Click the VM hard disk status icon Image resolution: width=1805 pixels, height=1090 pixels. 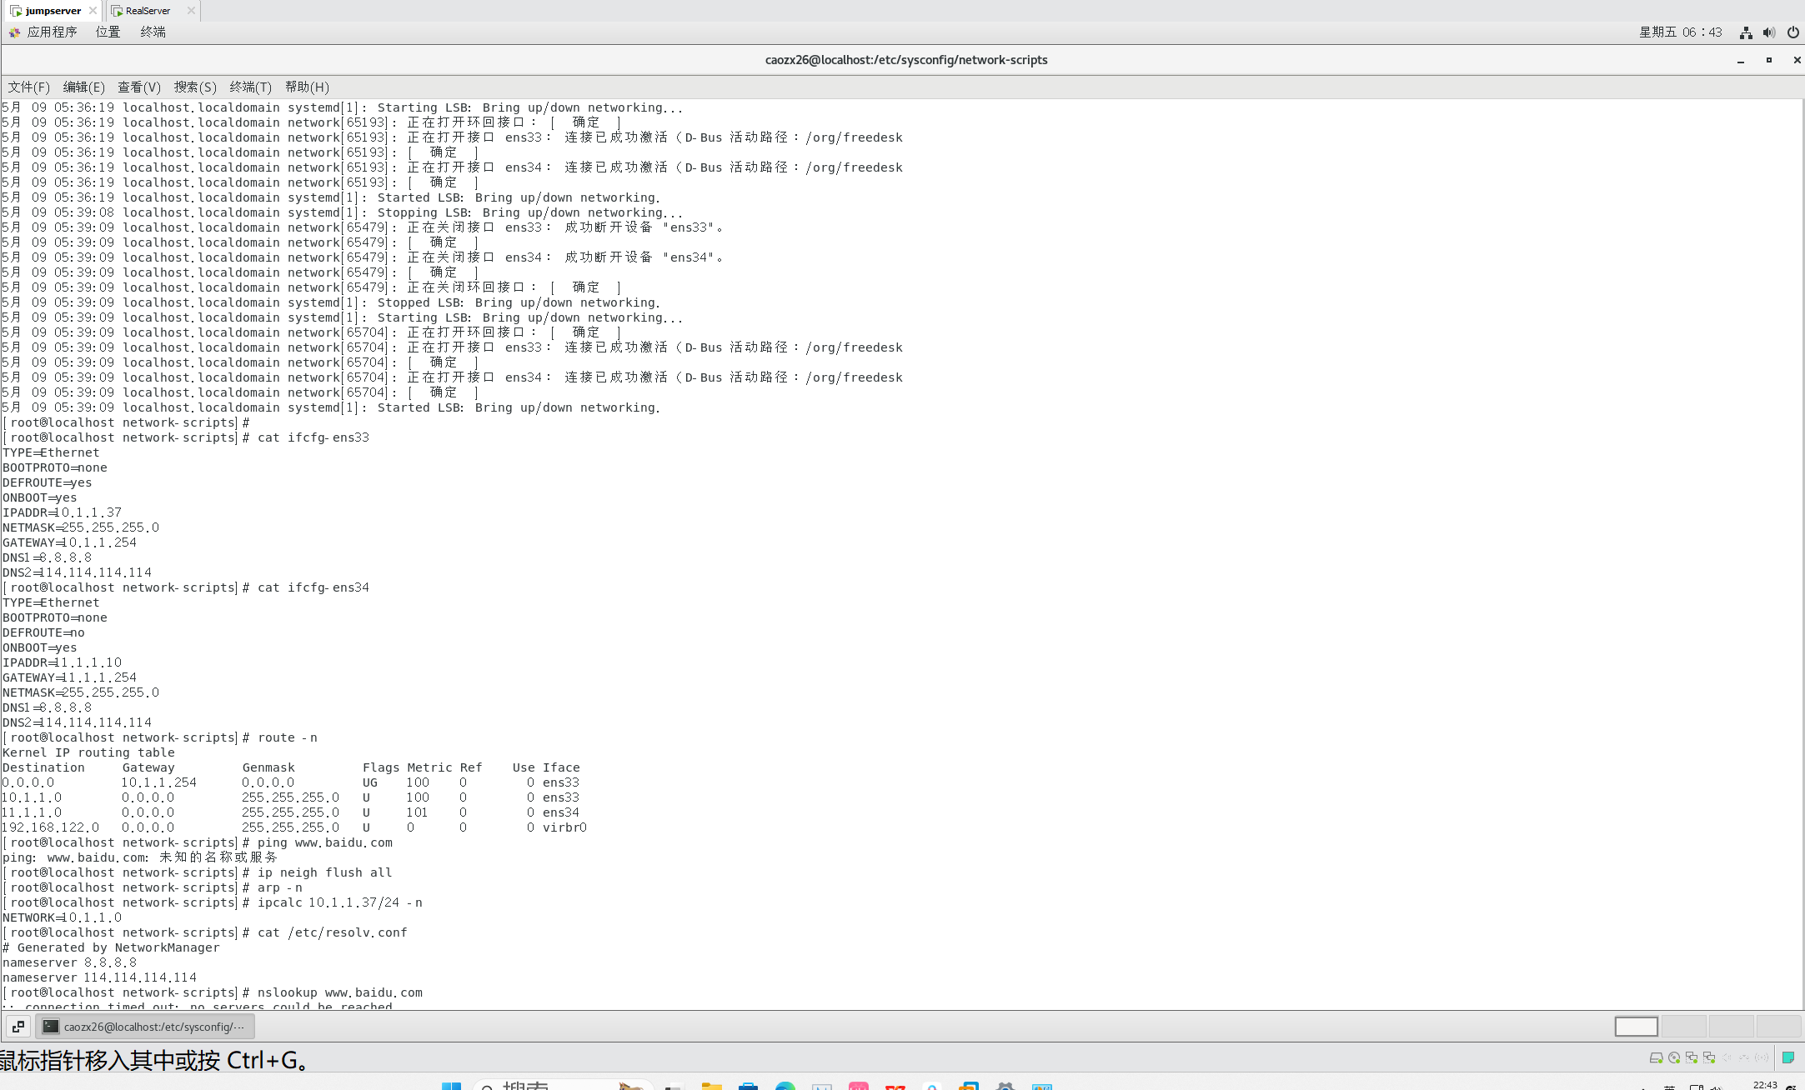coord(1656,1057)
